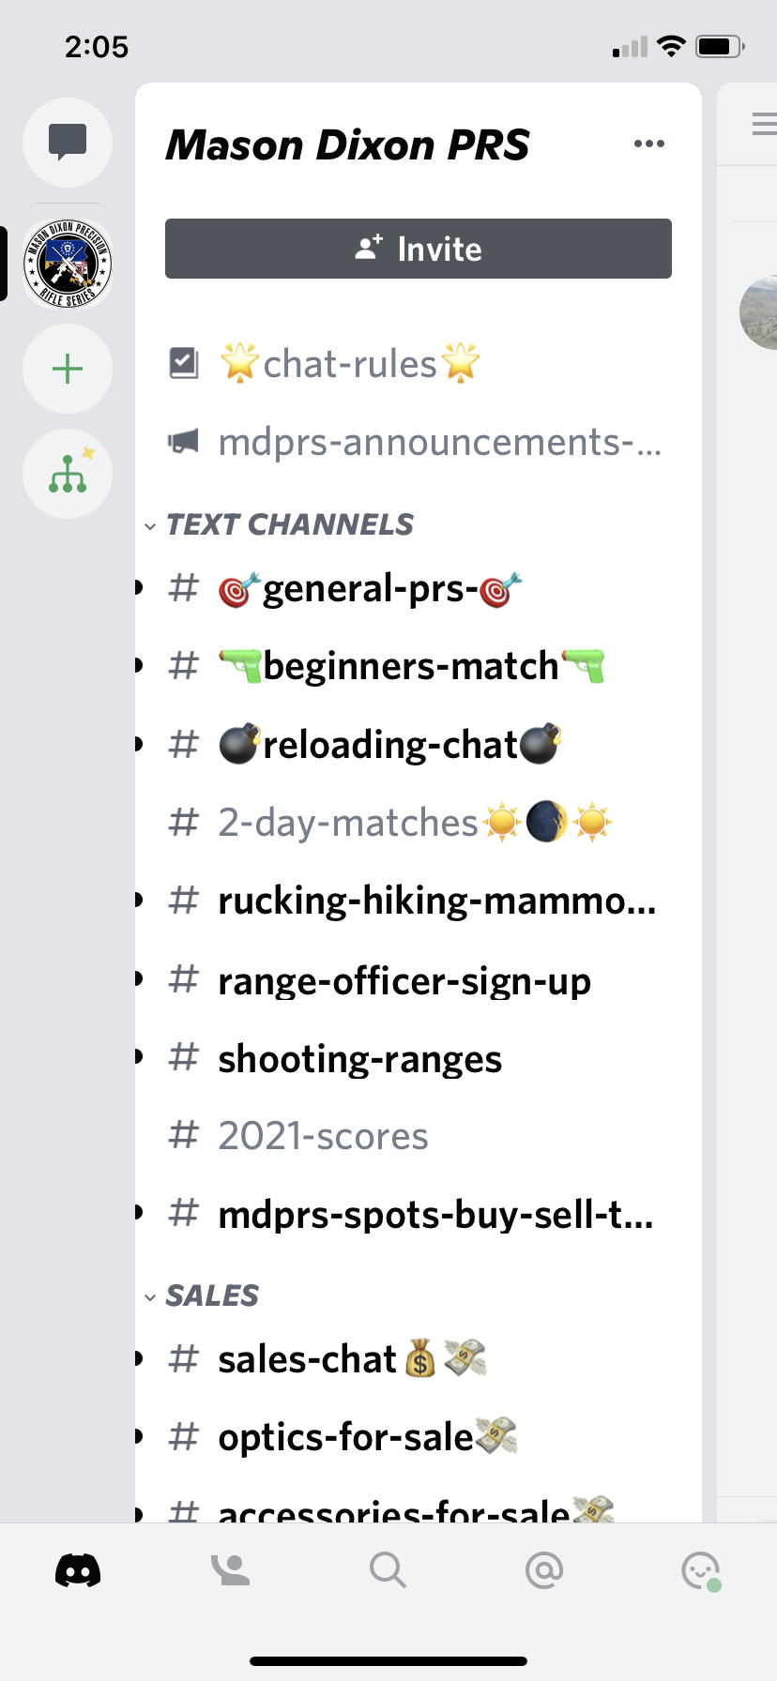Tap the hash icon beside reloading-chat

pyautogui.click(x=183, y=744)
